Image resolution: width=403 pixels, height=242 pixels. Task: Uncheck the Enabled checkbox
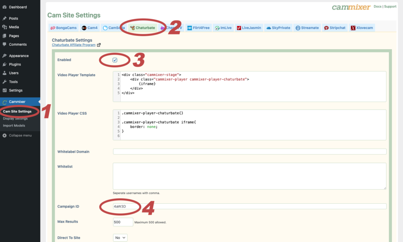(115, 60)
